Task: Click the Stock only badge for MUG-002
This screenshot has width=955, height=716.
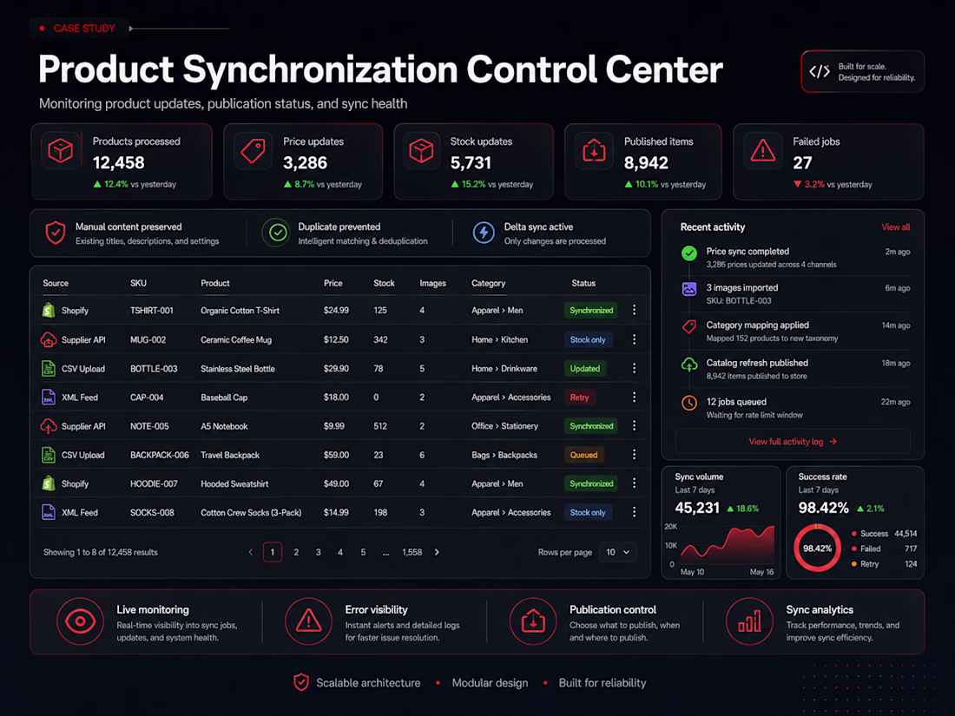Action: [588, 339]
